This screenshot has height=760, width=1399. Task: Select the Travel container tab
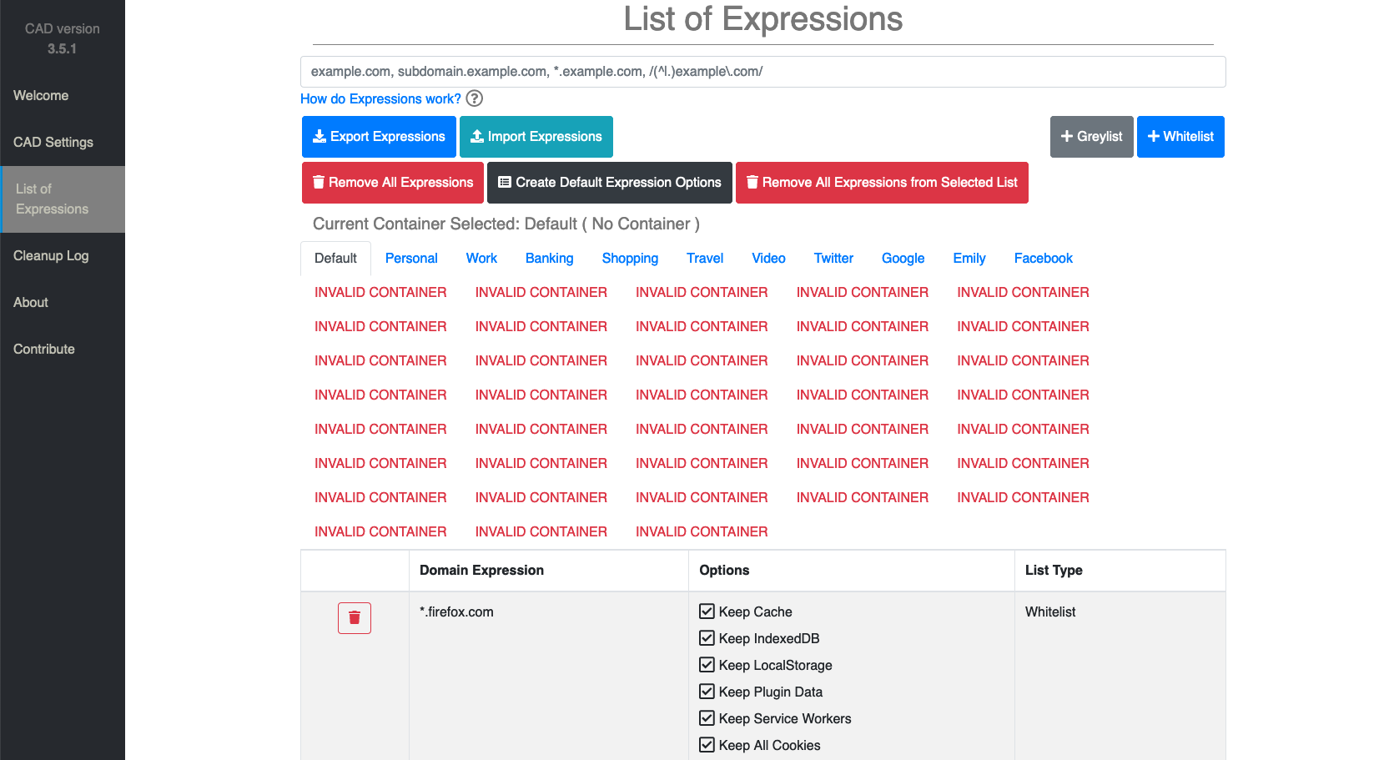coord(705,259)
